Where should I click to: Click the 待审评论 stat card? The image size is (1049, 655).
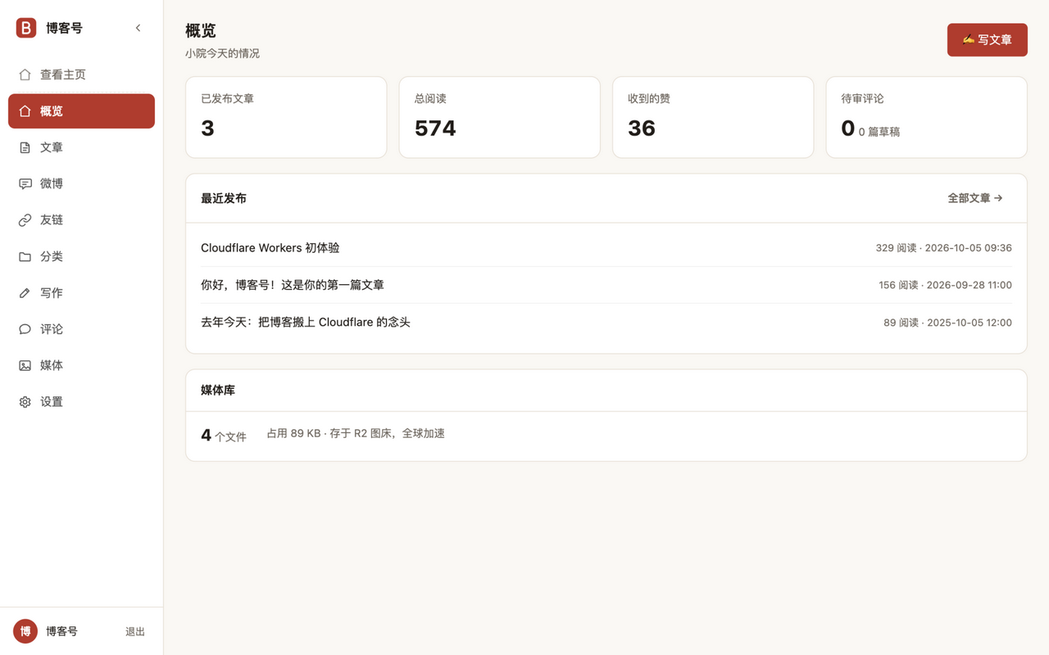click(926, 117)
